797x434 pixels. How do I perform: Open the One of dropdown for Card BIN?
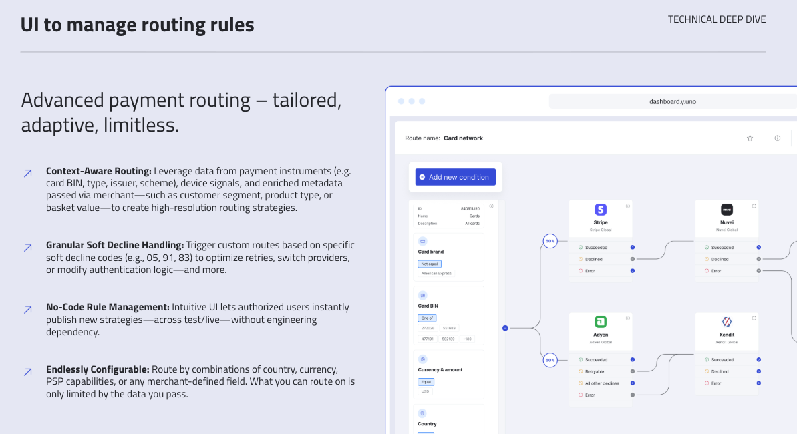click(427, 317)
